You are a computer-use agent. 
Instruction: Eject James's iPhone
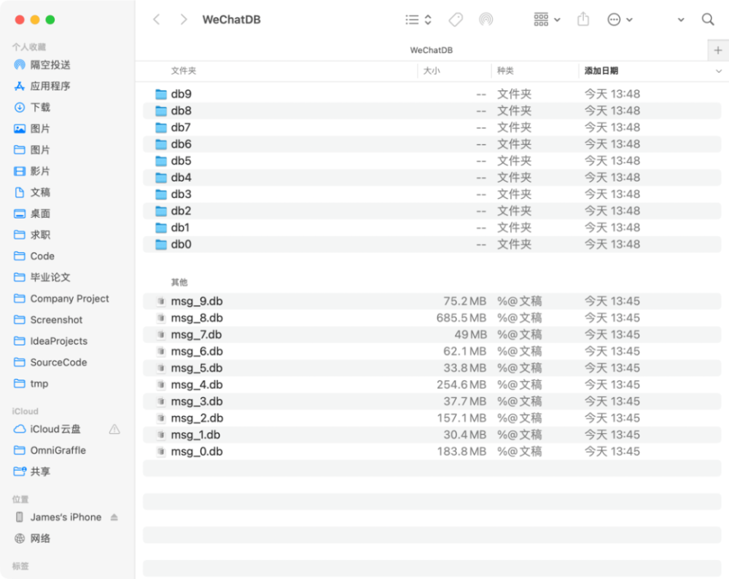pyautogui.click(x=114, y=517)
